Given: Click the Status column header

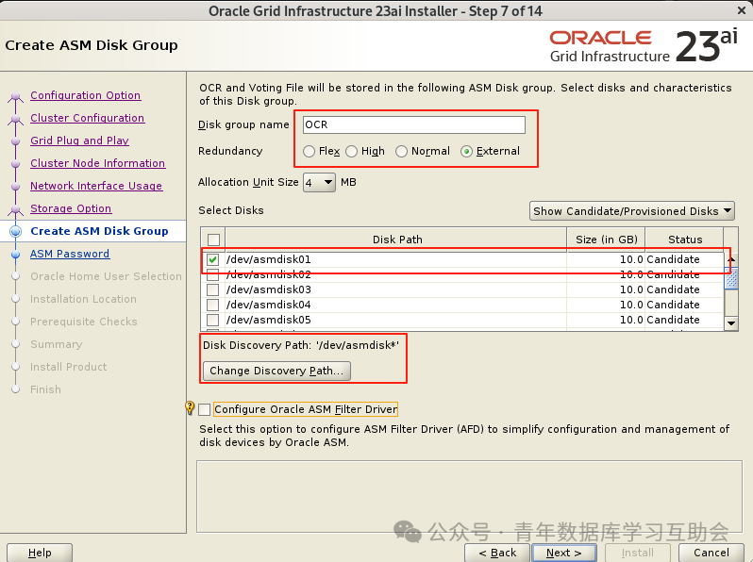Looking at the screenshot, I should tap(685, 240).
